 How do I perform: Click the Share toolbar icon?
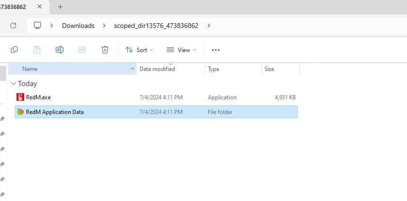(82, 50)
